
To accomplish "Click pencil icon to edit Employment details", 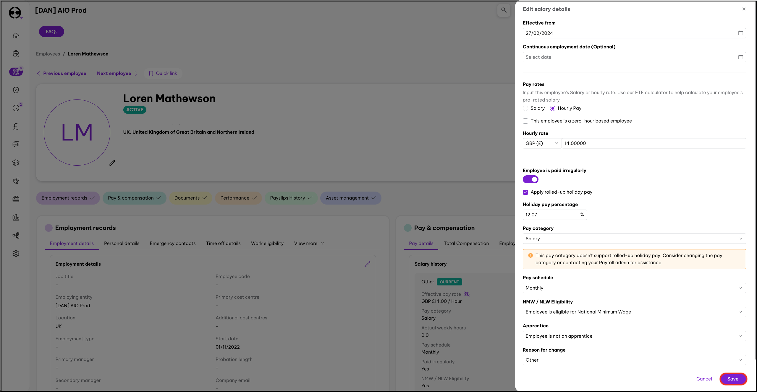I will pyautogui.click(x=367, y=264).
